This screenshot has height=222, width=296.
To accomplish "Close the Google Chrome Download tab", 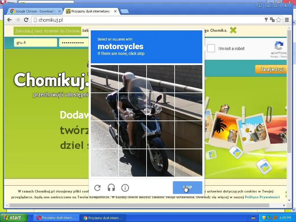I will click(x=59, y=11).
